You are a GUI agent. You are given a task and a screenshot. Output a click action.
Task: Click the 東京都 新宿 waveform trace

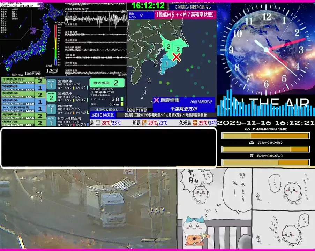coord(96,42)
